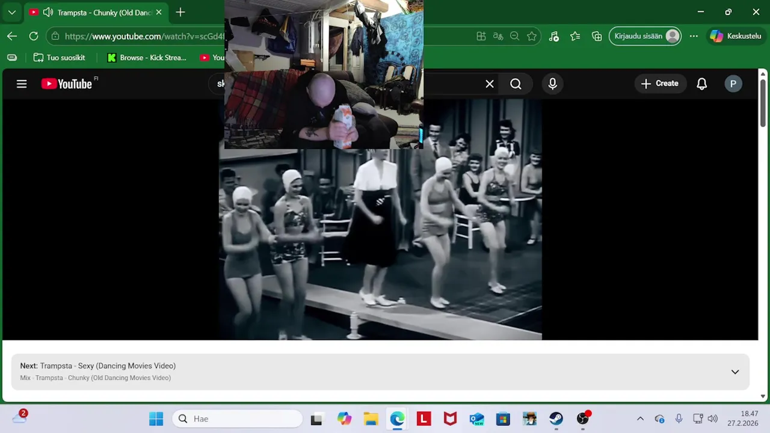Close the Trampsta - Chunky tab
The height and width of the screenshot is (433, 770).
[159, 12]
